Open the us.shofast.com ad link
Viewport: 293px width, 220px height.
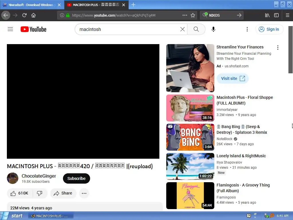[236, 66]
